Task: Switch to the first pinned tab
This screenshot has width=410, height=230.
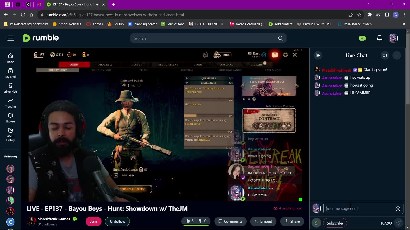Action: click(x=7, y=4)
